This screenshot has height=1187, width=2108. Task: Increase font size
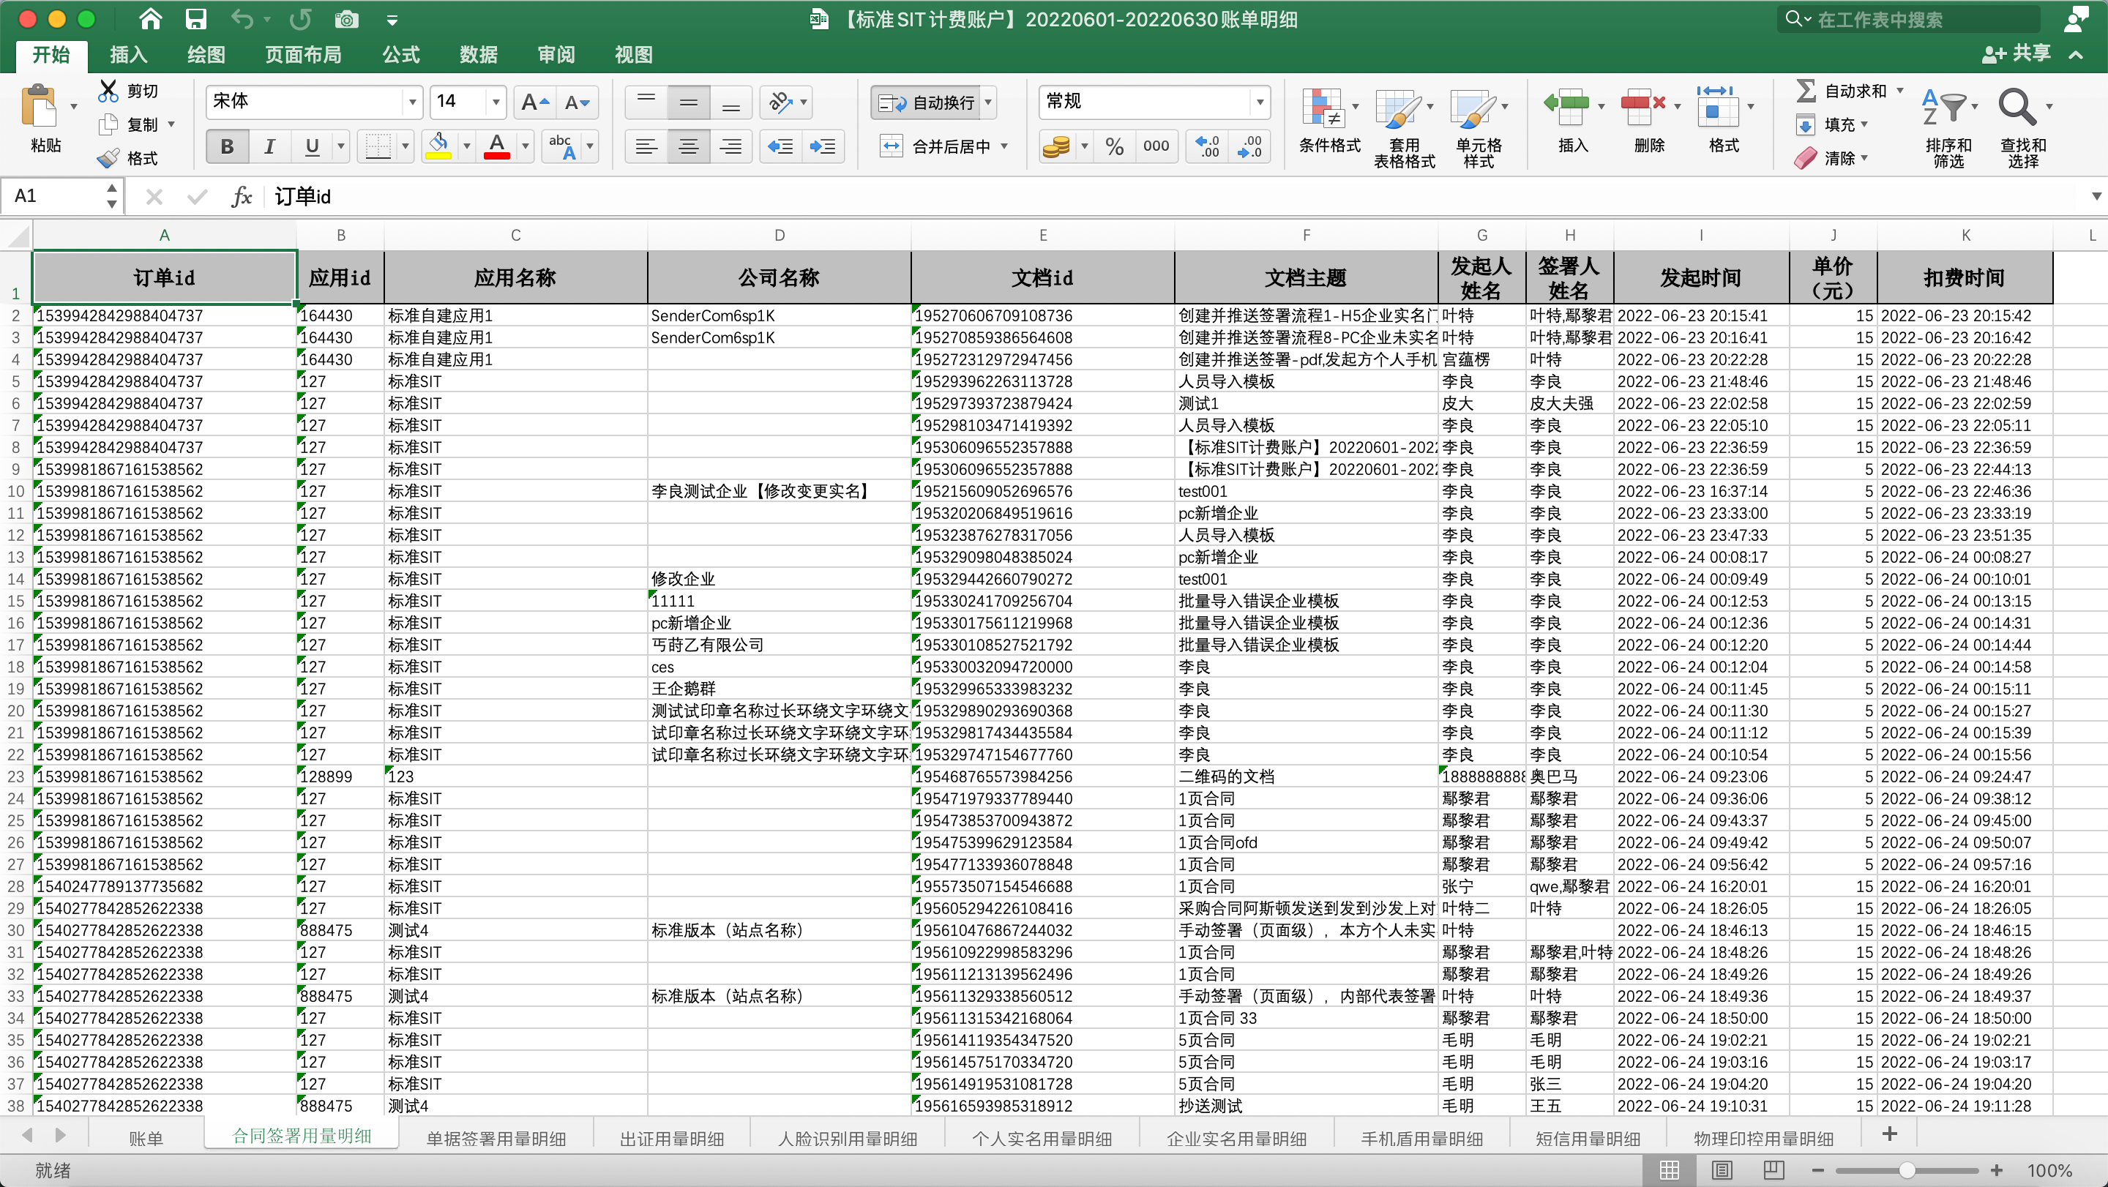(535, 102)
